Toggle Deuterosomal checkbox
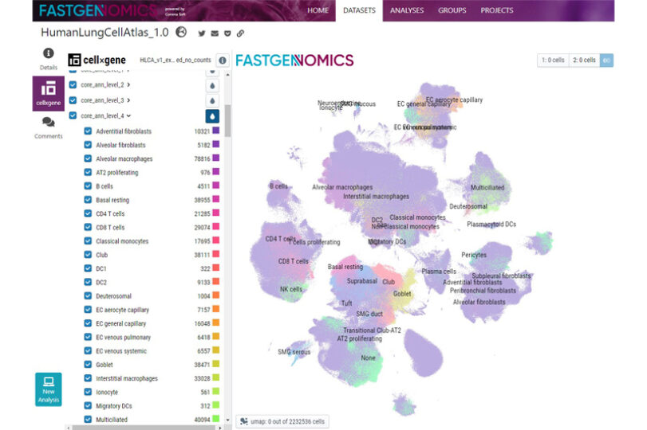The height and width of the screenshot is (430, 647). click(x=88, y=295)
